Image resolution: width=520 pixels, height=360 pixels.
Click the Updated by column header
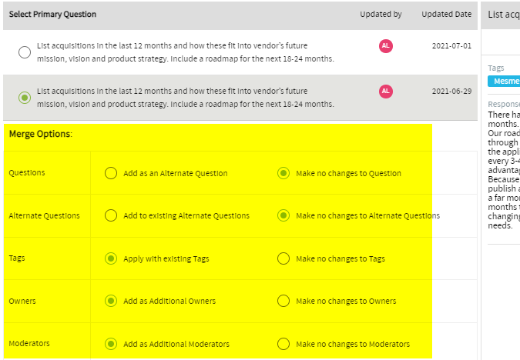381,15
